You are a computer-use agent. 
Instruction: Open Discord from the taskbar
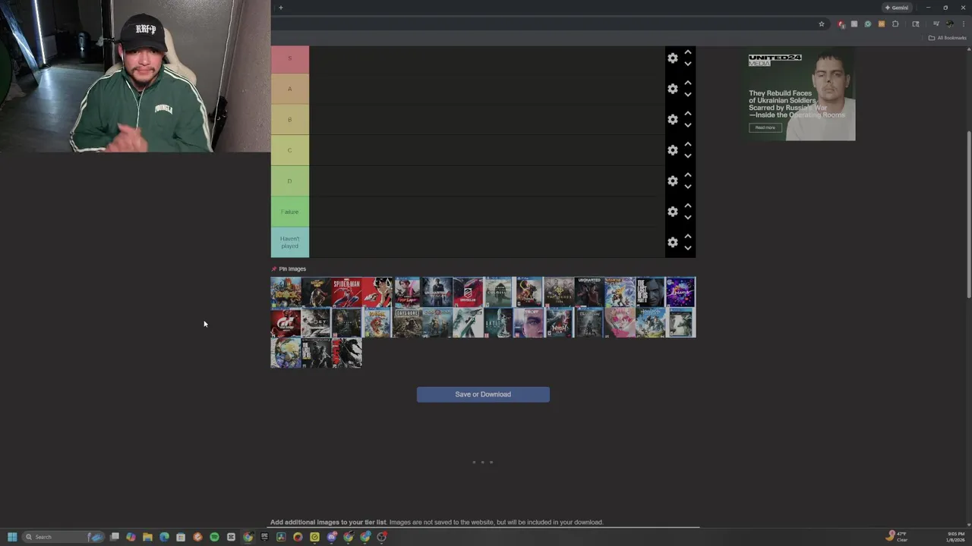[x=332, y=537]
